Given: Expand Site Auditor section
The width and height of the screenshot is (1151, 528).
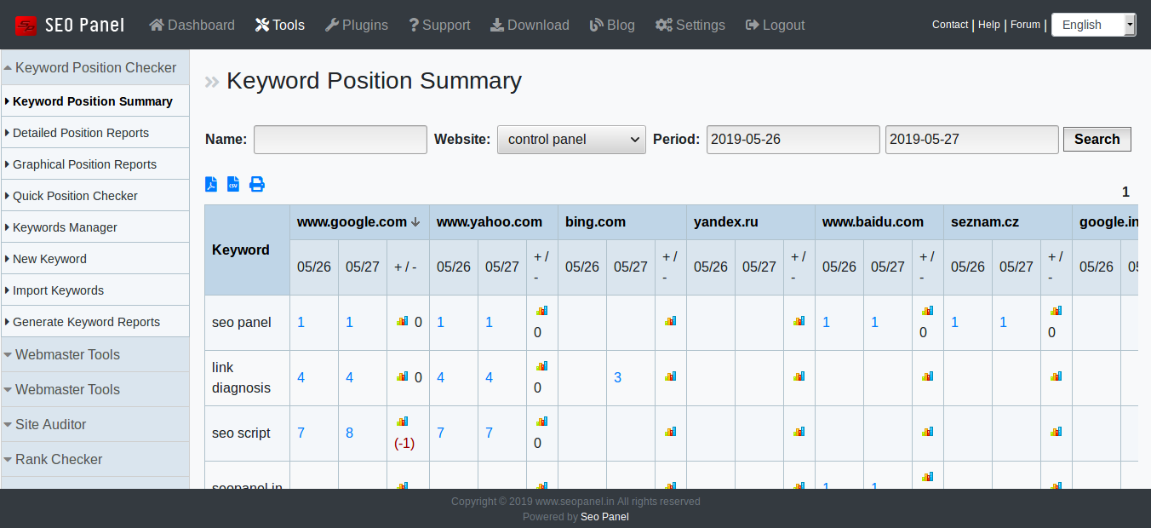Looking at the screenshot, I should [x=94, y=424].
